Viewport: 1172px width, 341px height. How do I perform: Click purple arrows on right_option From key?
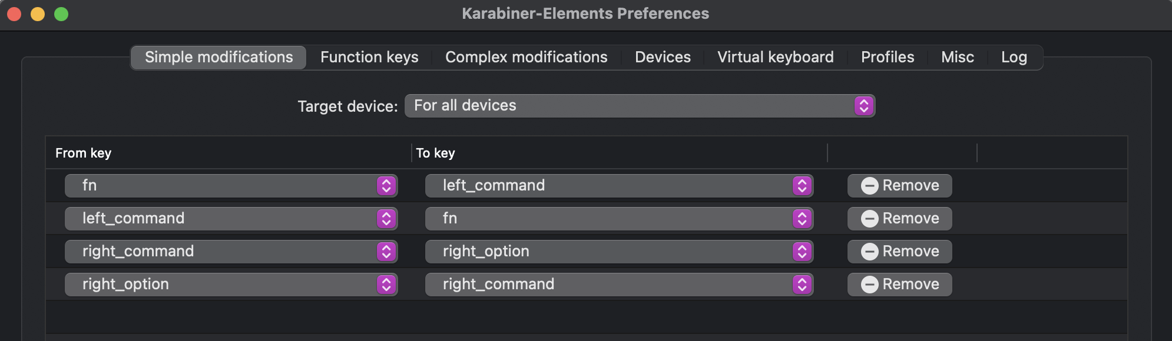tap(386, 285)
